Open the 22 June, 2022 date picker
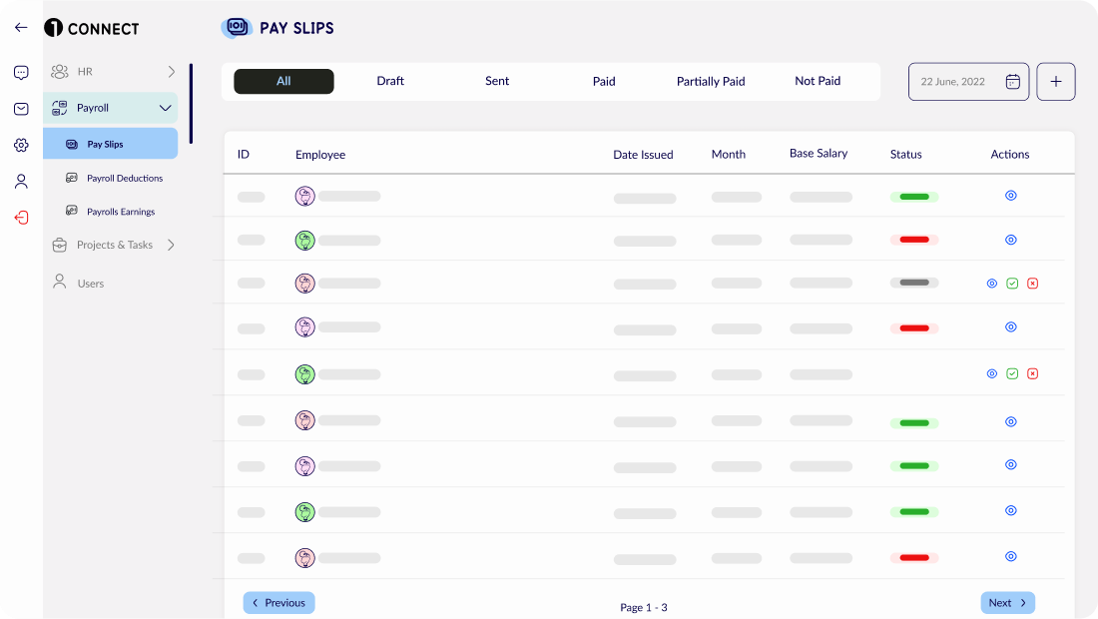 [968, 81]
